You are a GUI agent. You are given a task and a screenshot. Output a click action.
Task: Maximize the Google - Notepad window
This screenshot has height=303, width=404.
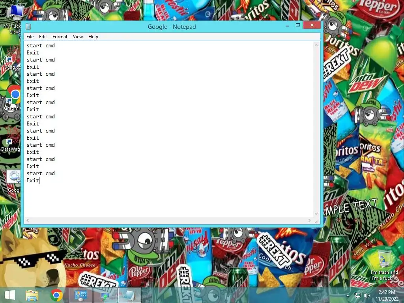coord(298,25)
